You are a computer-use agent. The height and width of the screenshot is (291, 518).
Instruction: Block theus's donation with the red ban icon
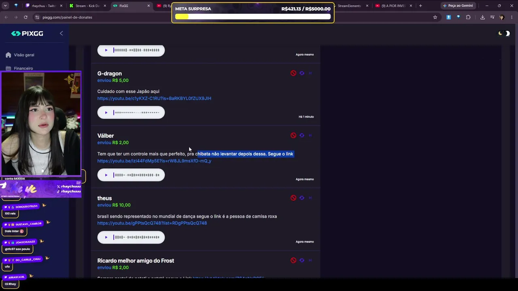(x=293, y=198)
